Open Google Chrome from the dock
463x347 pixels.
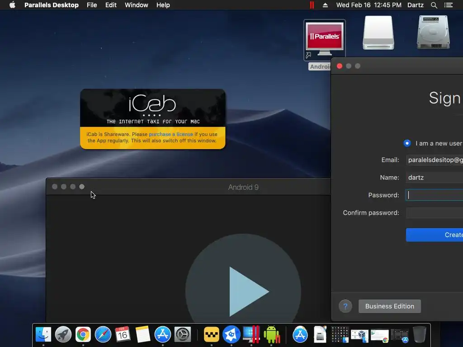(x=83, y=334)
